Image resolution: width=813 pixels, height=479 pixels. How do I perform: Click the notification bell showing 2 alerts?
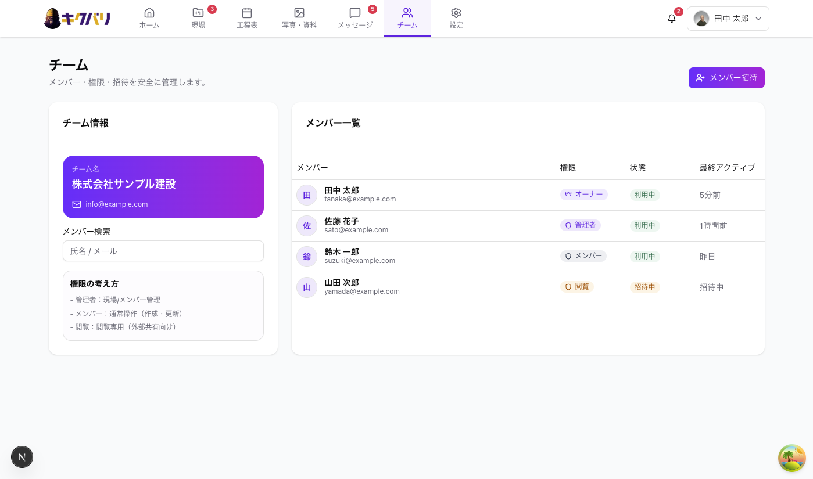click(x=672, y=18)
